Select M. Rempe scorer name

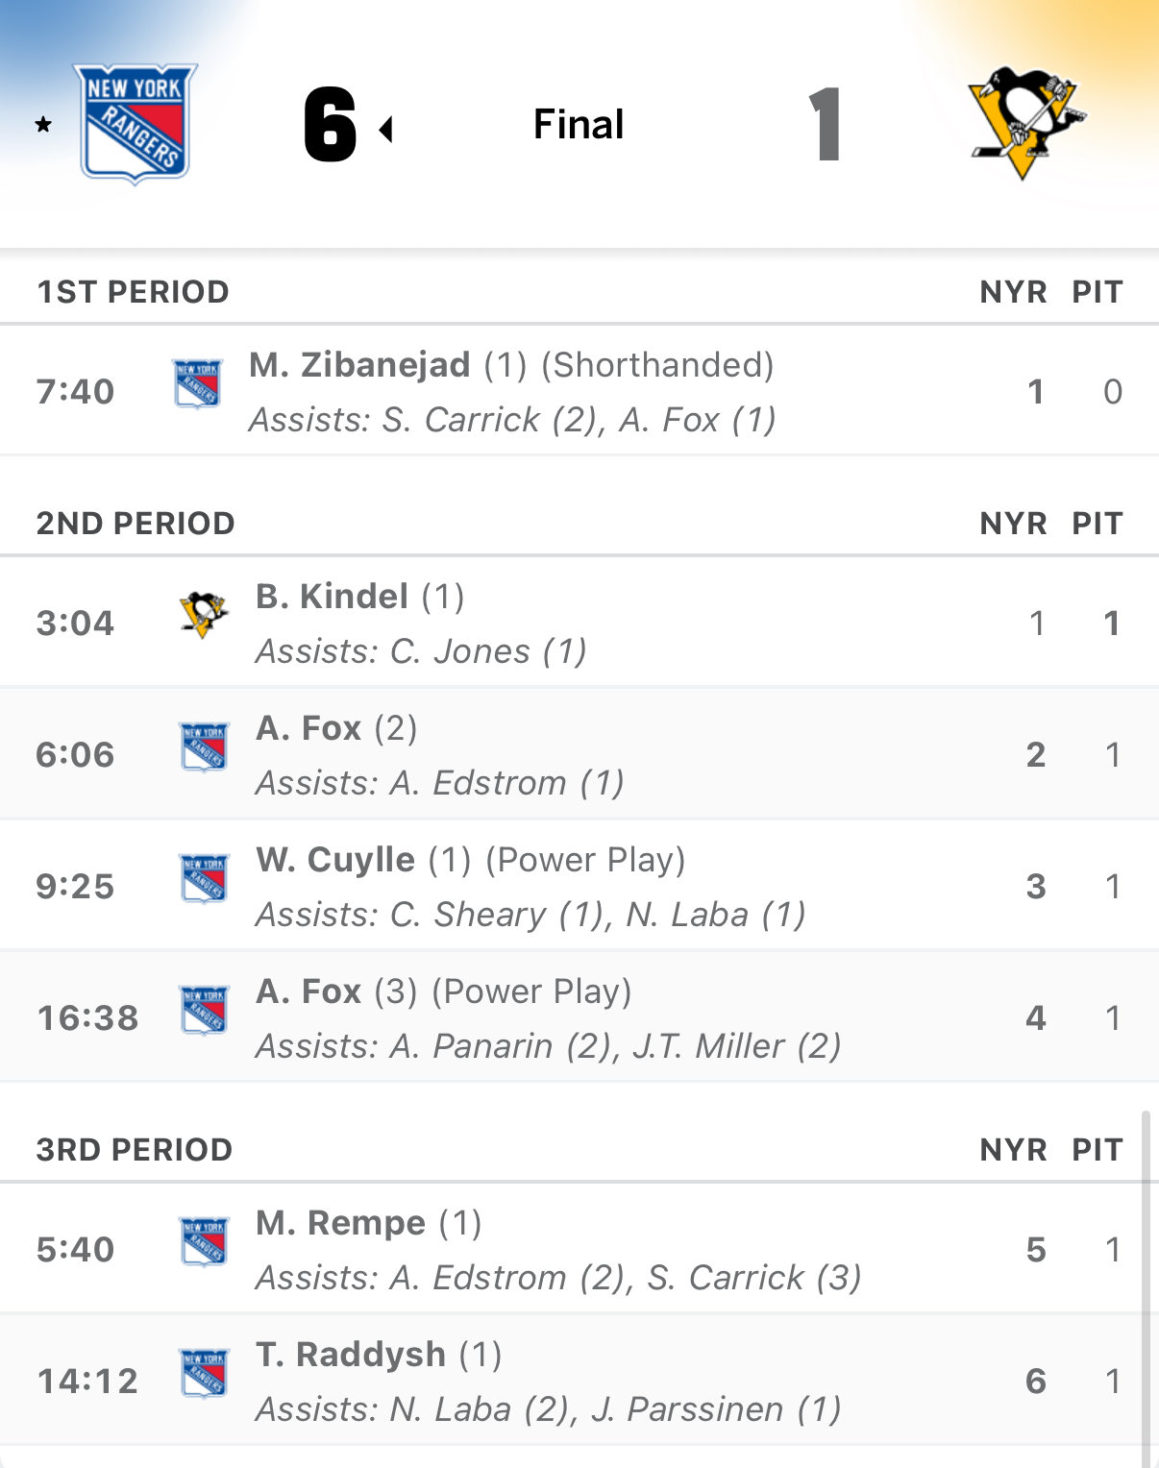340,1223
